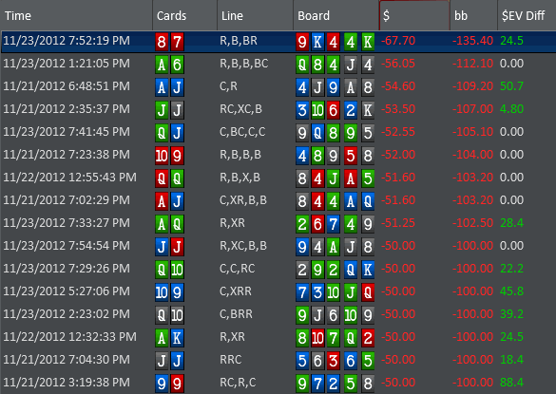Sort by the $ column header
This screenshot has width=556, height=394.
point(414,15)
